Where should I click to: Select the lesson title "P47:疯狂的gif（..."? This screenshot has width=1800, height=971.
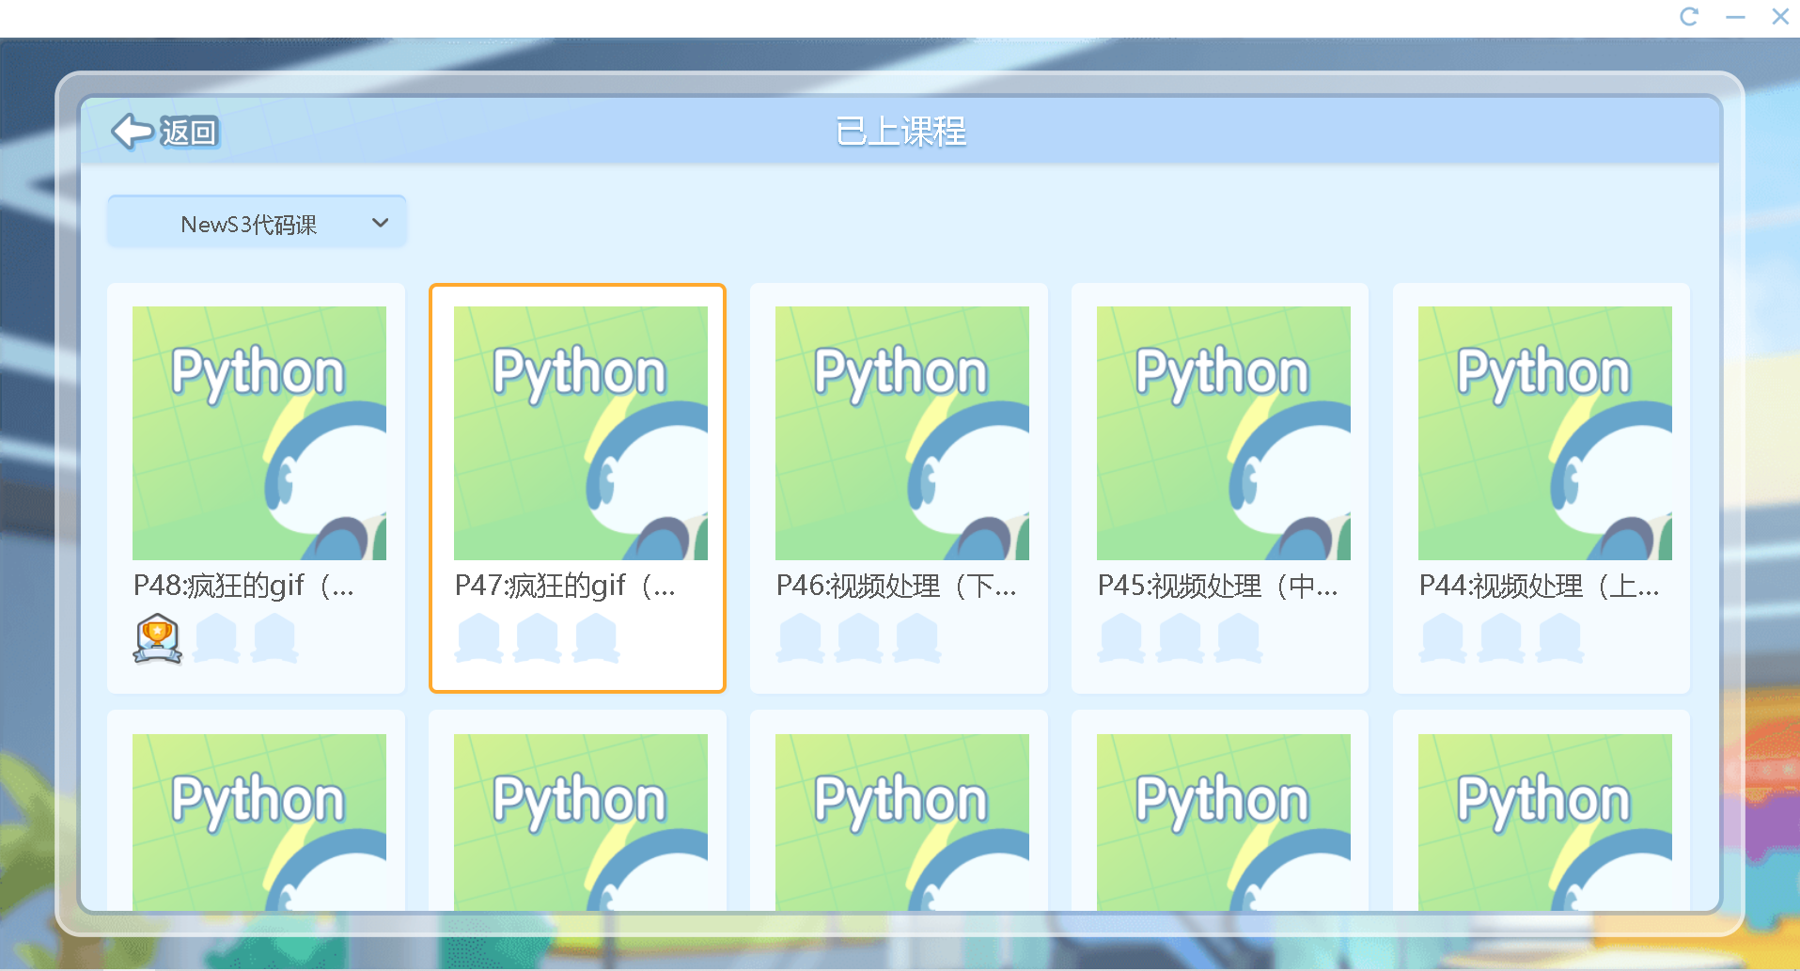[x=566, y=587]
